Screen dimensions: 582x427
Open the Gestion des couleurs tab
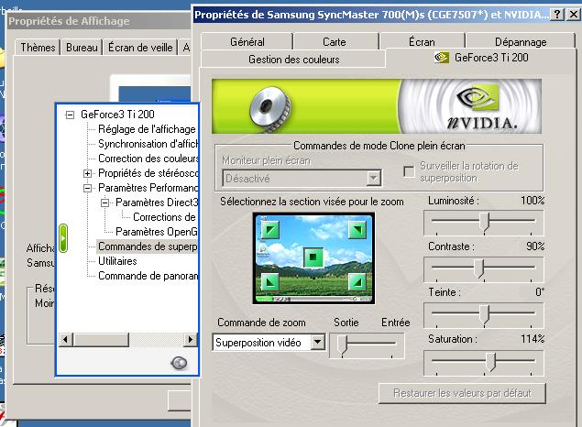[293, 60]
